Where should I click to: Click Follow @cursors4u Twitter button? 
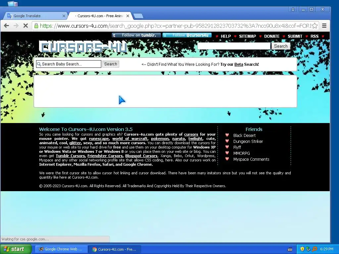(x=187, y=35)
